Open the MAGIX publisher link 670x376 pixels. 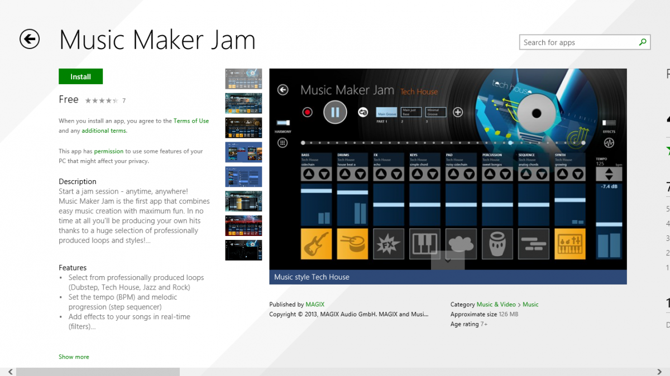[x=315, y=305]
